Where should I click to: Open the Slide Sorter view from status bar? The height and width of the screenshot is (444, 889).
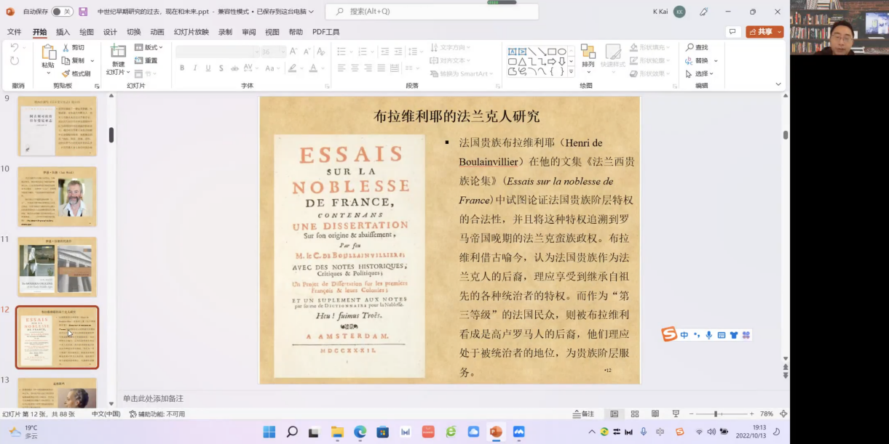click(x=635, y=413)
